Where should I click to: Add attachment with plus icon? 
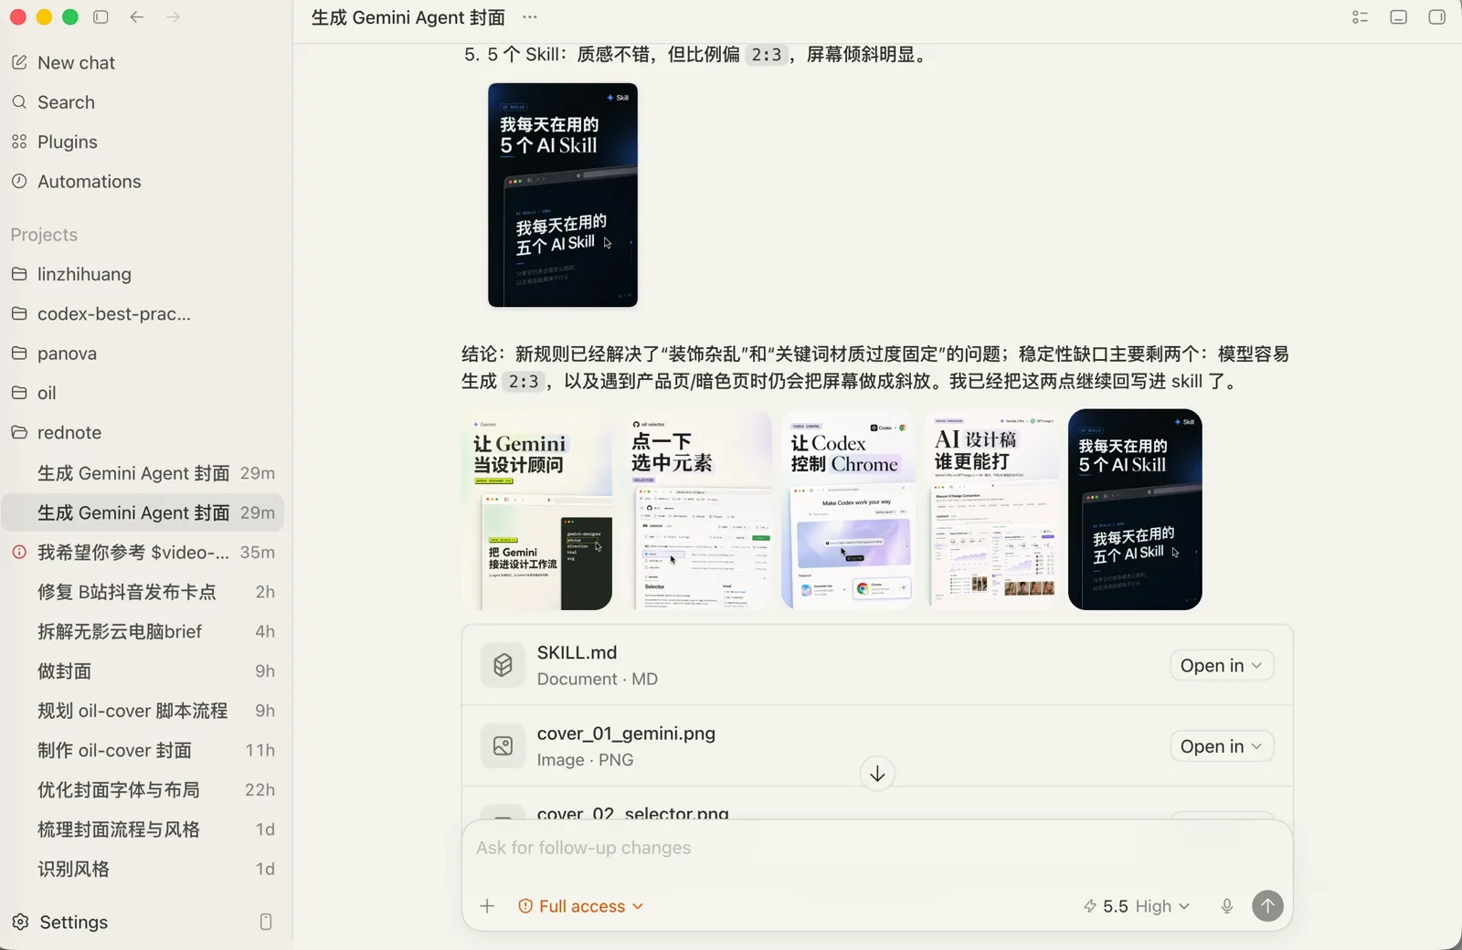487,906
